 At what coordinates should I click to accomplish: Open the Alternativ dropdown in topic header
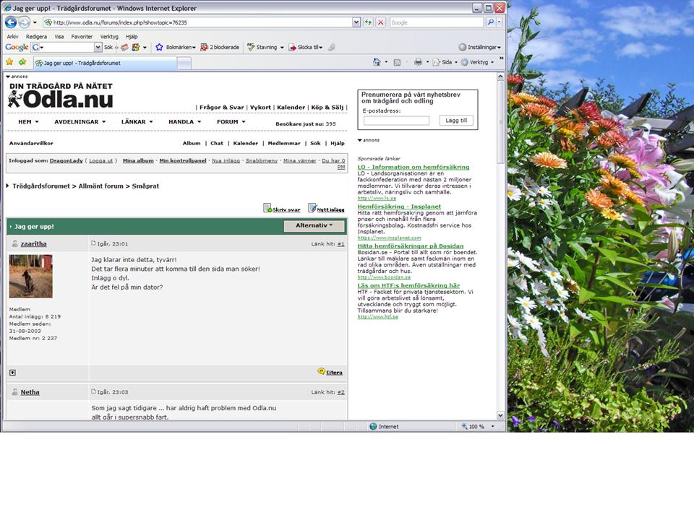tap(314, 226)
